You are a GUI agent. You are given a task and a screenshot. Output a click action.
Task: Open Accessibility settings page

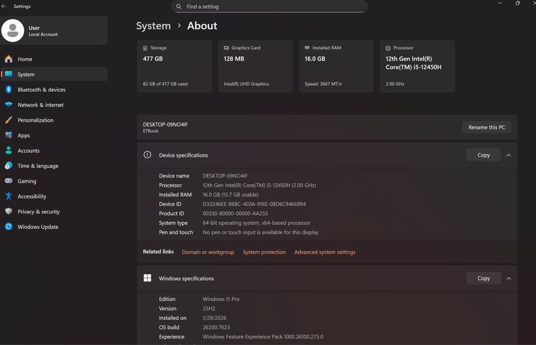(x=54, y=197)
